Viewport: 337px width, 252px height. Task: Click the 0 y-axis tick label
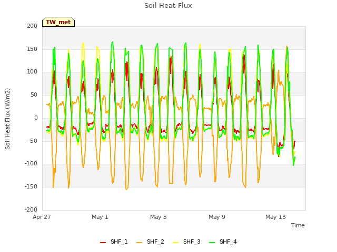[36, 118]
